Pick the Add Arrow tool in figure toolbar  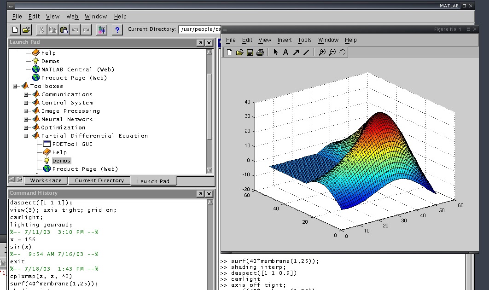tap(296, 52)
